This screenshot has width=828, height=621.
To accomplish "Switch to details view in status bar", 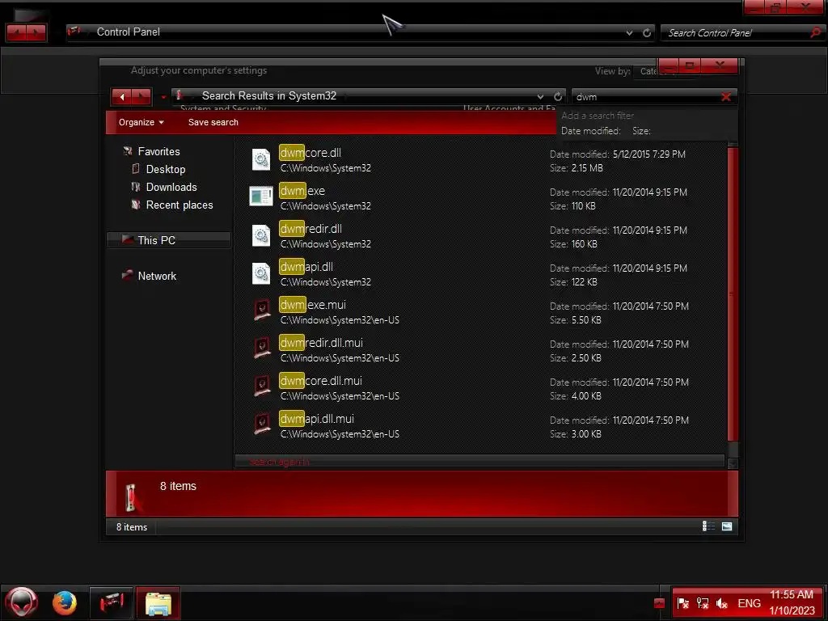I will click(x=708, y=526).
